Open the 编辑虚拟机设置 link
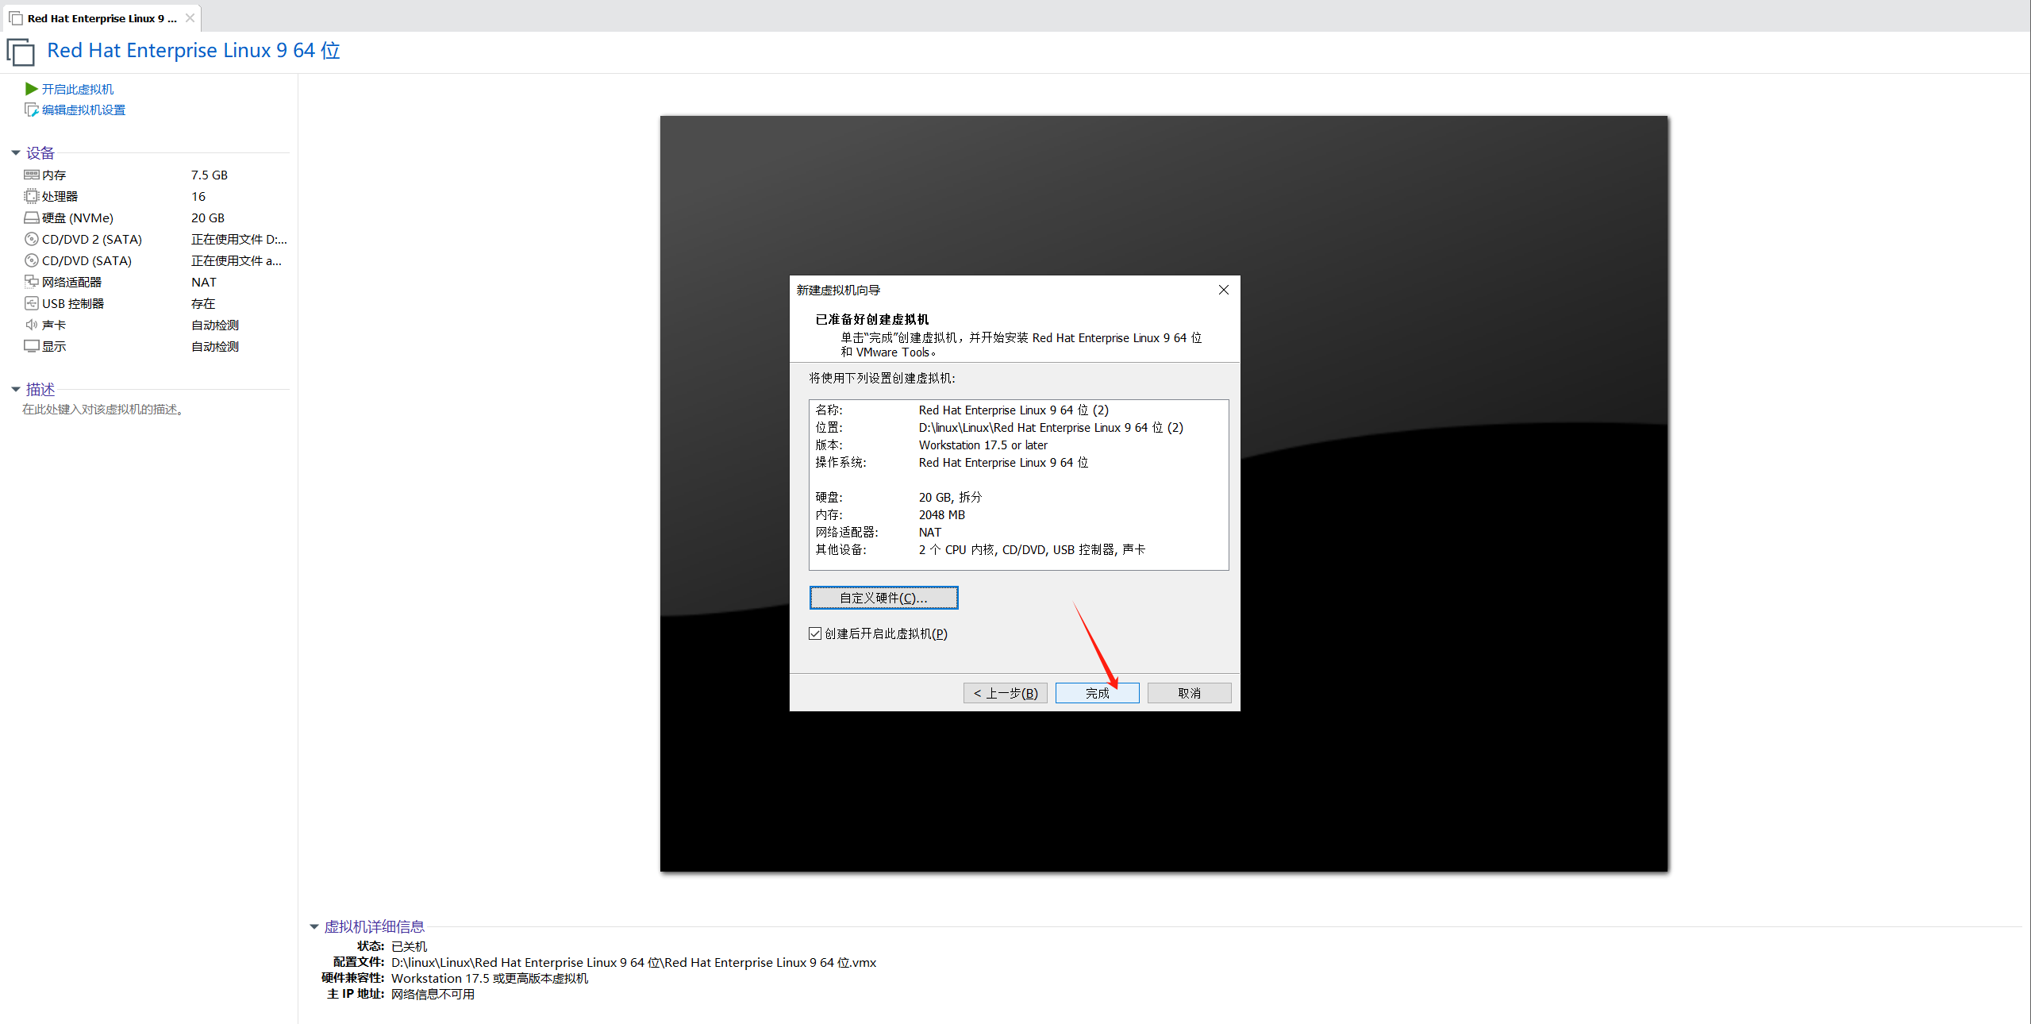The image size is (2031, 1024). [83, 110]
